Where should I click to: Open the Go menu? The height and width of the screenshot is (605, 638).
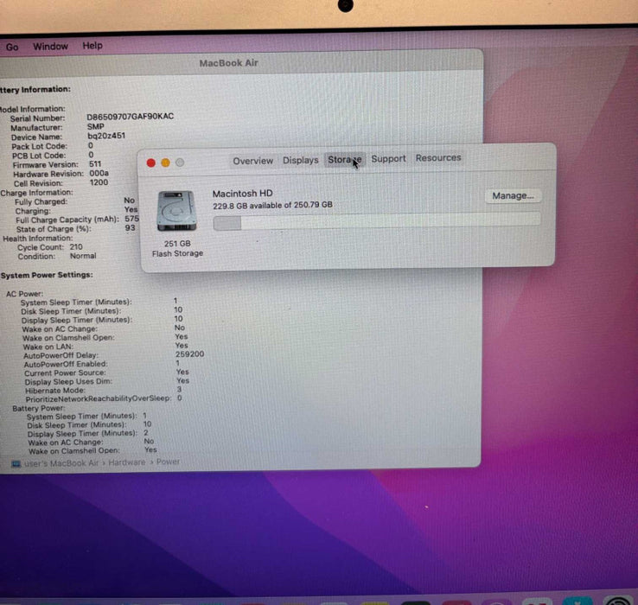[x=12, y=48]
